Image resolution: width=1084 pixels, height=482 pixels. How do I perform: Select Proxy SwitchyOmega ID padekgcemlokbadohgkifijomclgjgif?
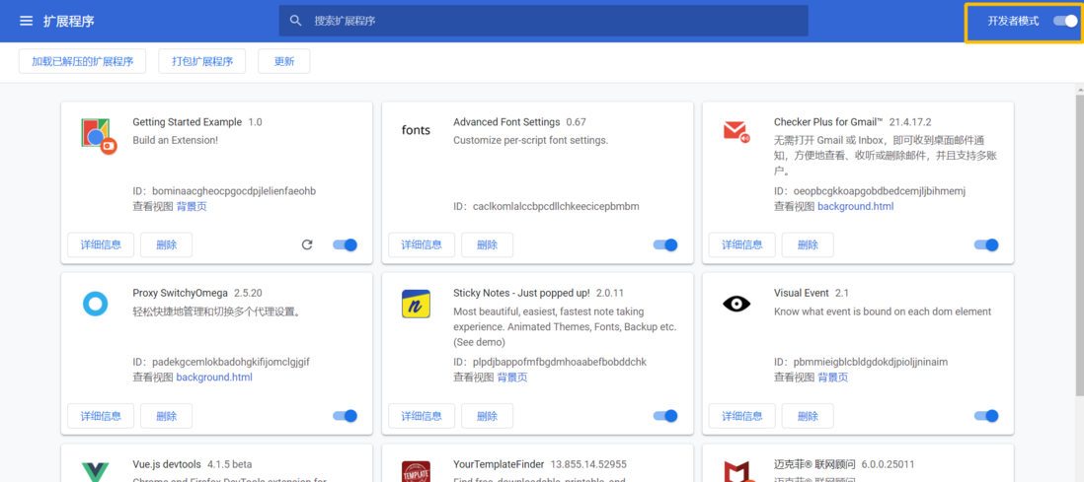pos(231,363)
